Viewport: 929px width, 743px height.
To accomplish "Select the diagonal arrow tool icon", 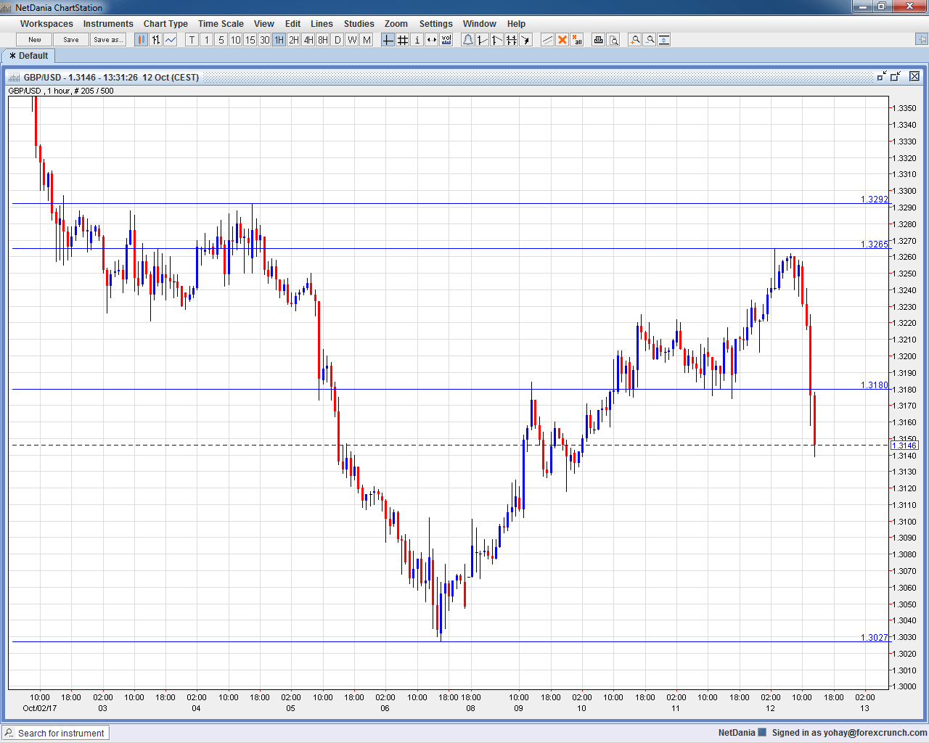I will click(x=526, y=40).
